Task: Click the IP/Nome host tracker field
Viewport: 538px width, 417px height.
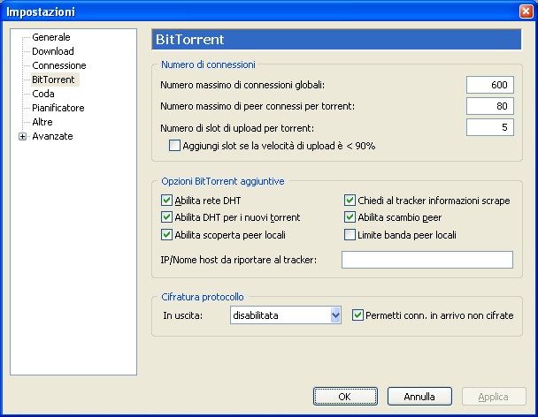Action: 427,259
